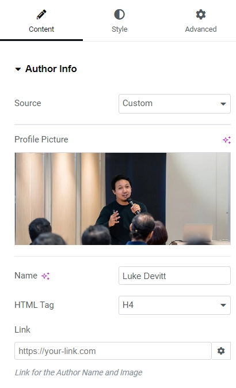Click the arrow on HTML Tag dropdown
Image resolution: width=236 pixels, height=388 pixels.
(223, 305)
